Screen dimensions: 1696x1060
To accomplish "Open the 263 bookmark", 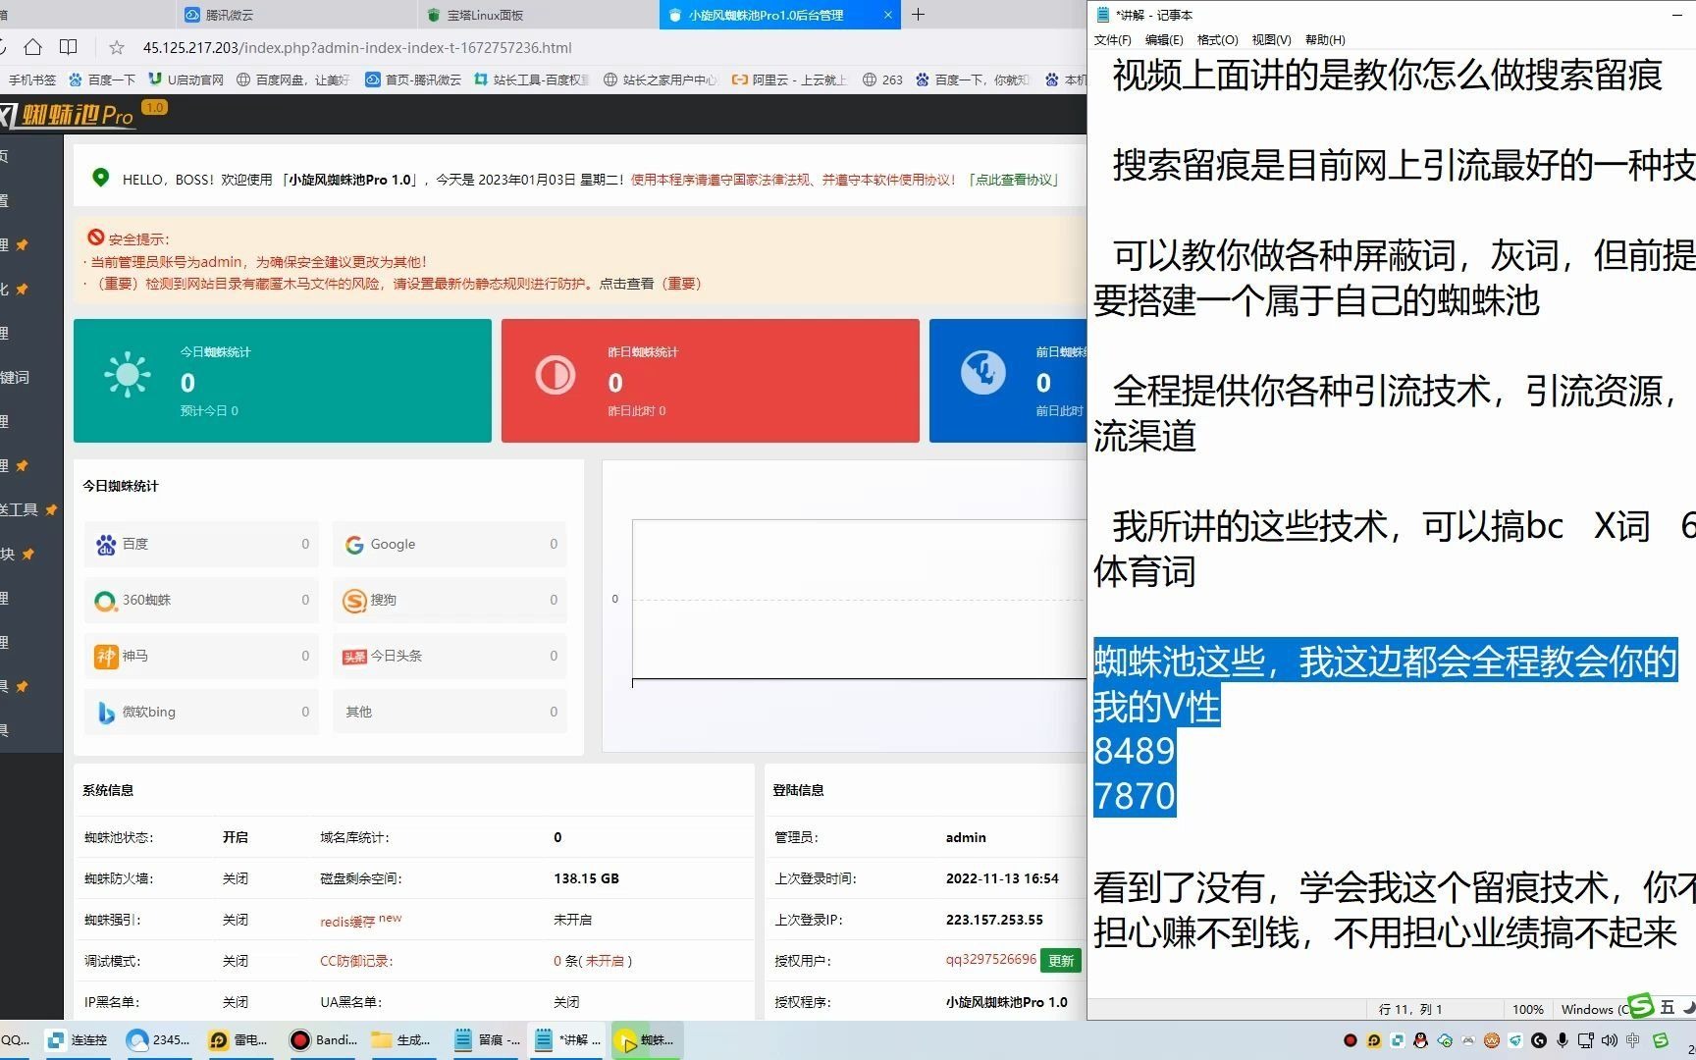I will 882,79.
